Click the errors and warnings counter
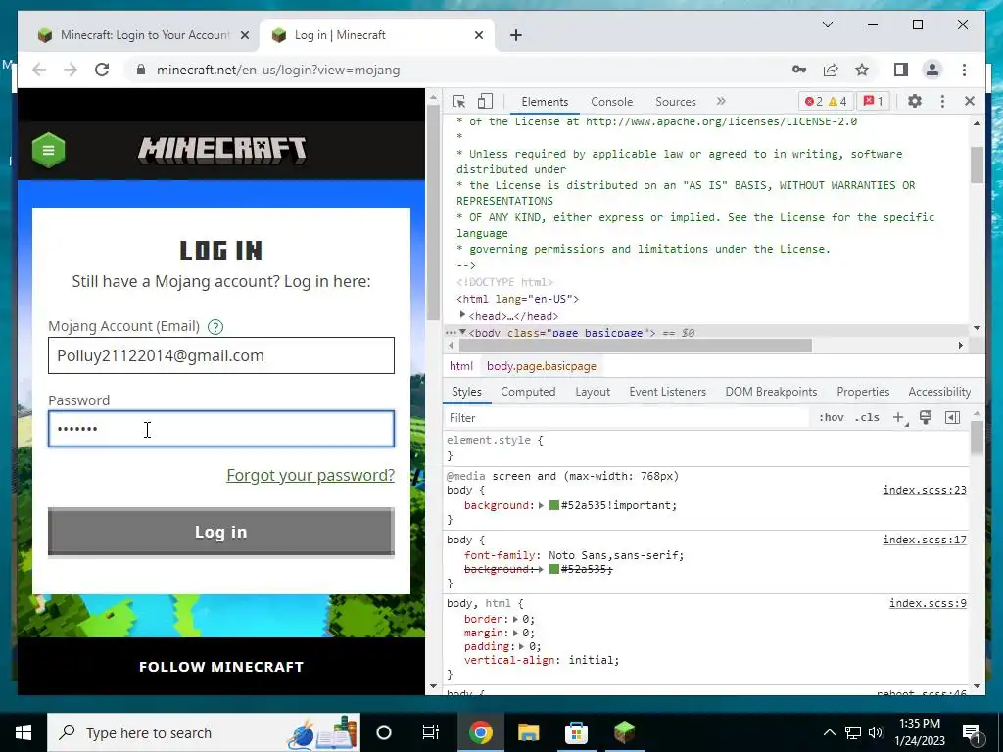 826,101
